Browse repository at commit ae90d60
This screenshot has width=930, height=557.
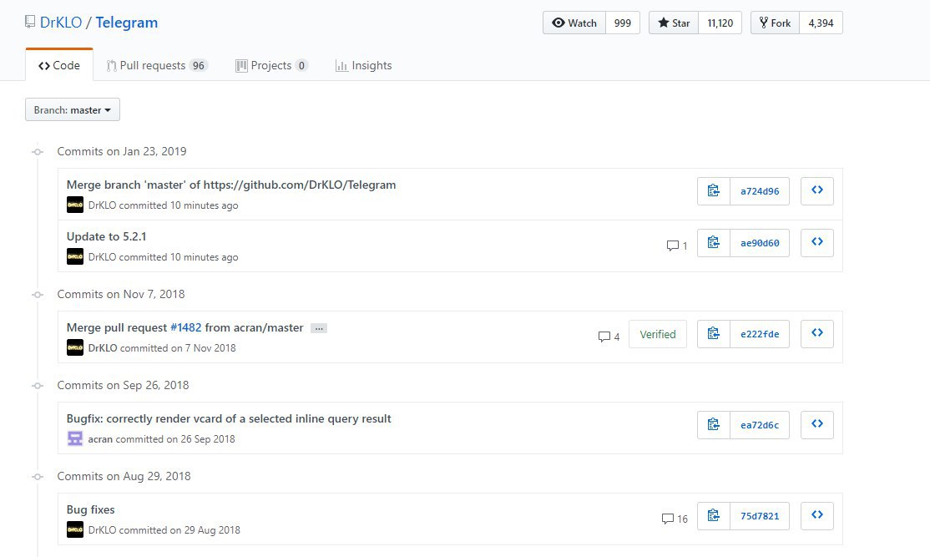816,243
